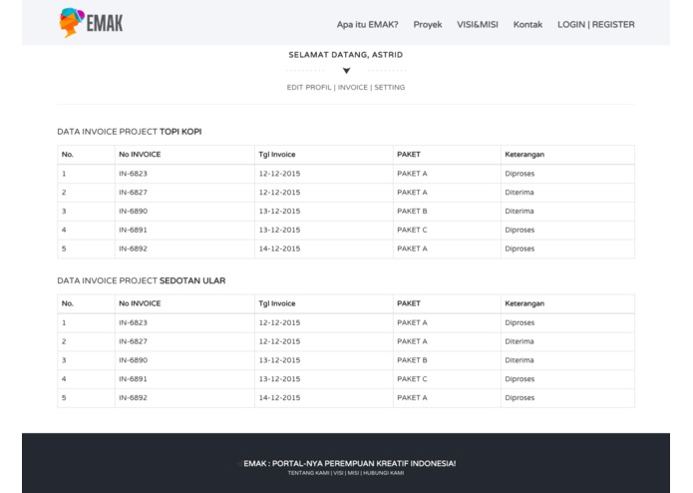Open the VISI&MISI menu item
This screenshot has width=693, height=493.
[x=478, y=25]
